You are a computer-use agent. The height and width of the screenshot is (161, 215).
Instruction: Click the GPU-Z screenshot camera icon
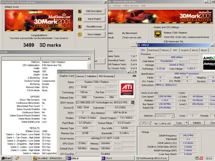coord(134,76)
